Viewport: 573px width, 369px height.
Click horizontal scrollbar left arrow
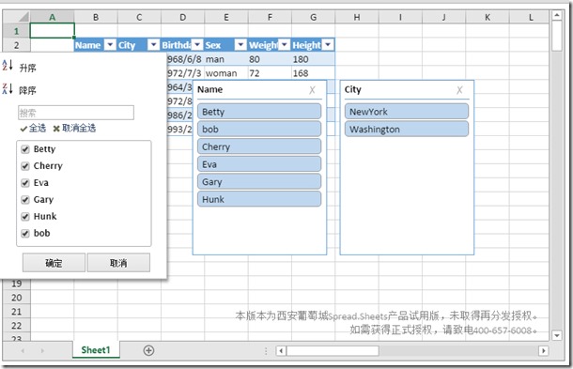point(281,351)
